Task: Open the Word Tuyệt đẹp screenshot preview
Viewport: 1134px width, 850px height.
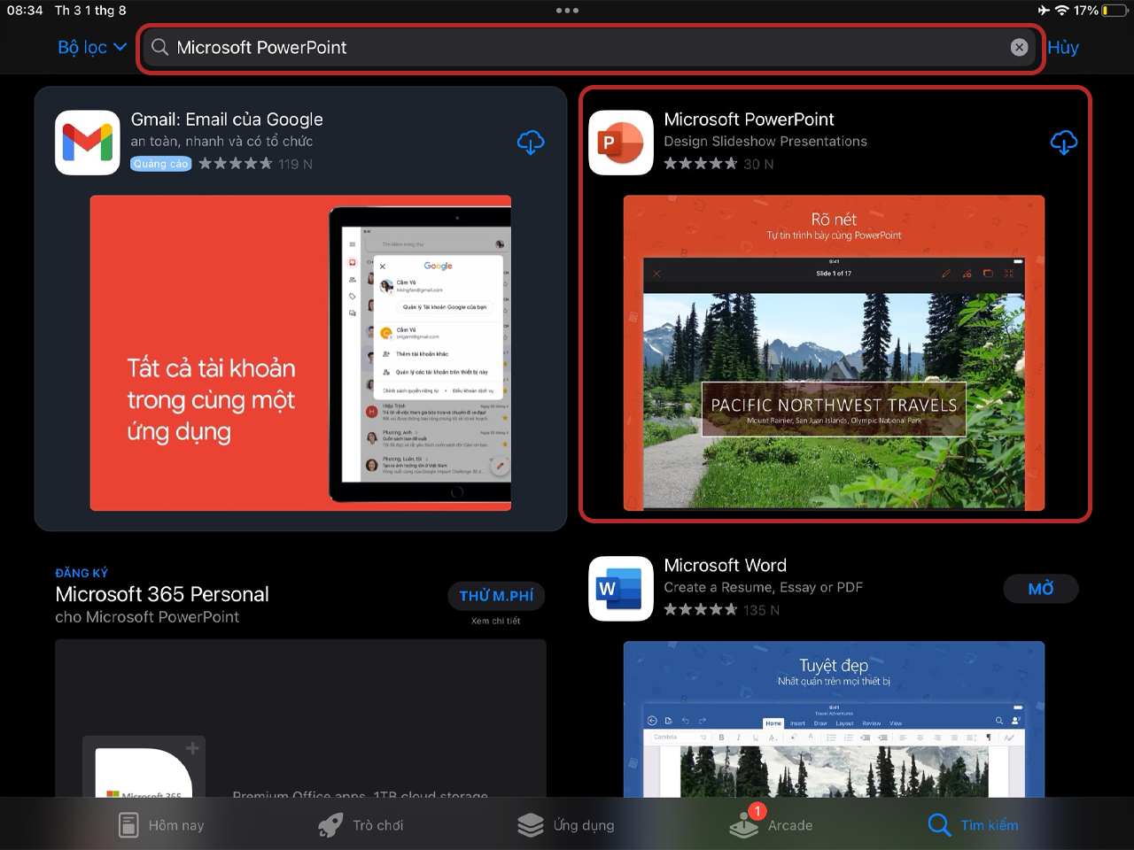Action: click(x=834, y=719)
